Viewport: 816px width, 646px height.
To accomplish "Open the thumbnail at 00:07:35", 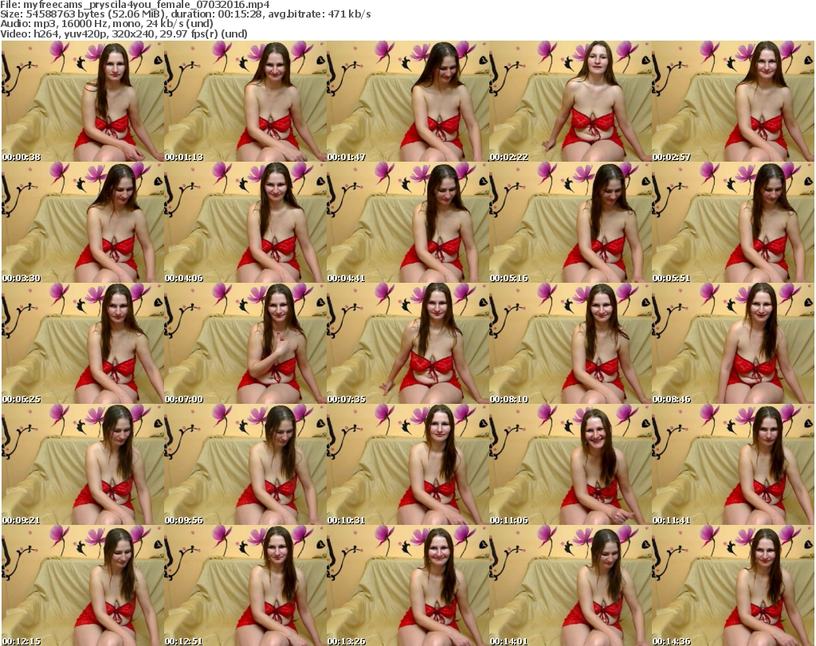I will point(407,344).
